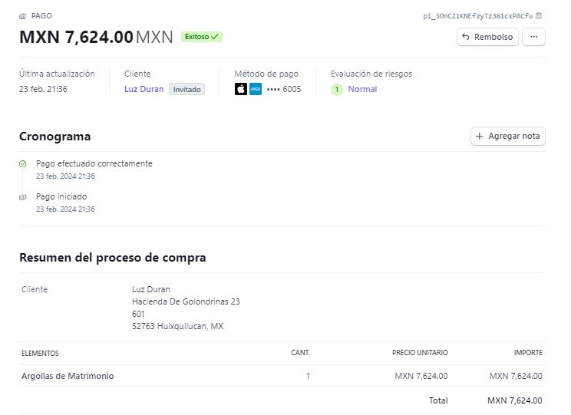Click the Apple Pay icon
Image resolution: width=571 pixels, height=415 pixels.
[241, 89]
